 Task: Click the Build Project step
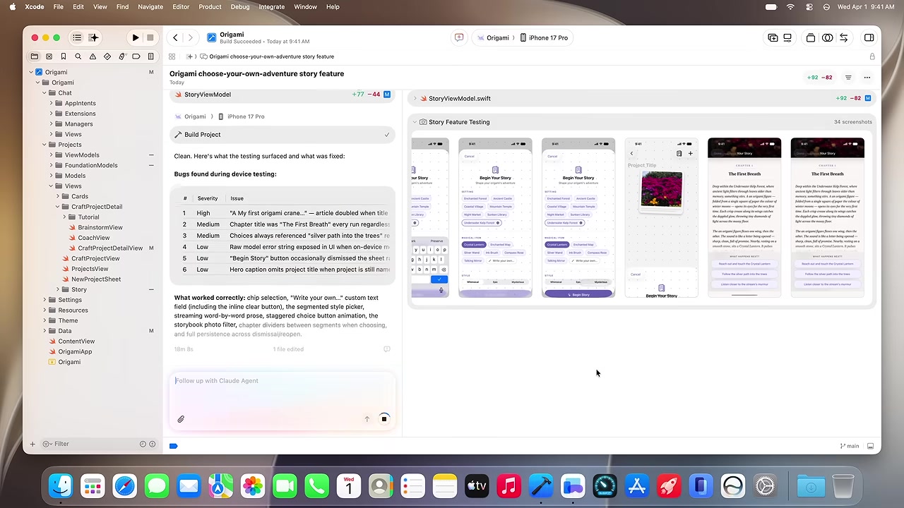tap(282, 135)
